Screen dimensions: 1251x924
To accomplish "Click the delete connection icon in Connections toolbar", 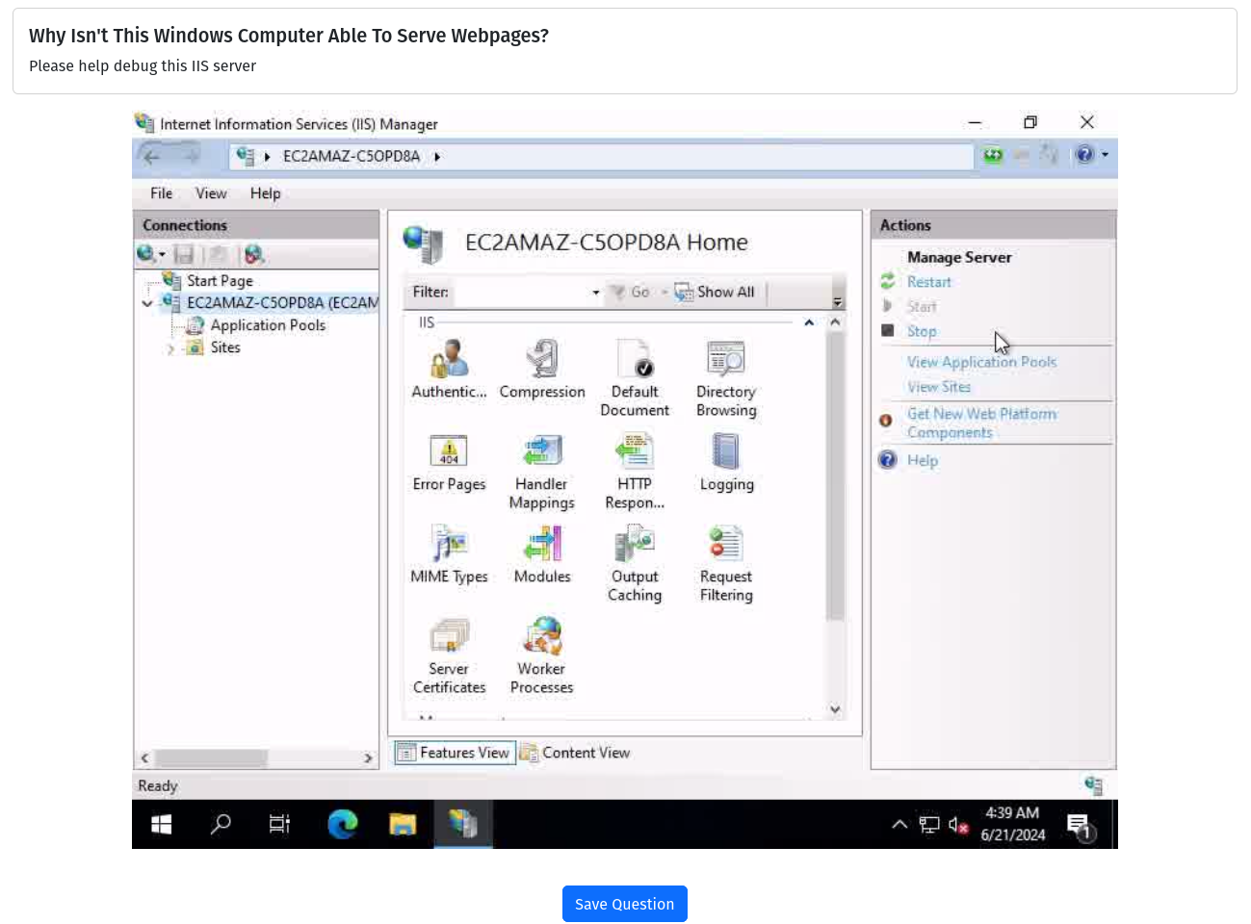I will pyautogui.click(x=254, y=254).
